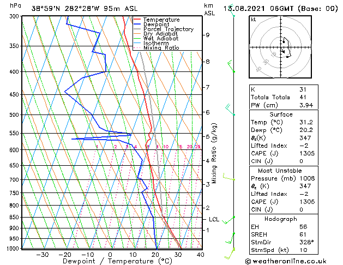
Task: Click the Isotherm legend label
Action: tap(156, 43)
